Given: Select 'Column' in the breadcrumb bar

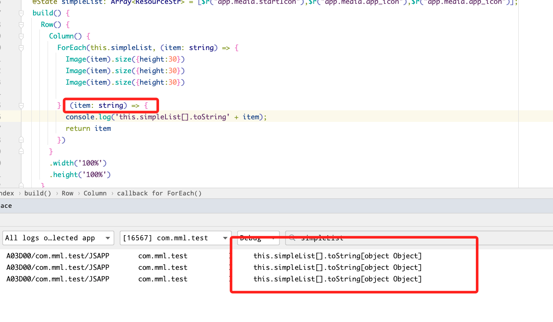Looking at the screenshot, I should pyautogui.click(x=95, y=193).
